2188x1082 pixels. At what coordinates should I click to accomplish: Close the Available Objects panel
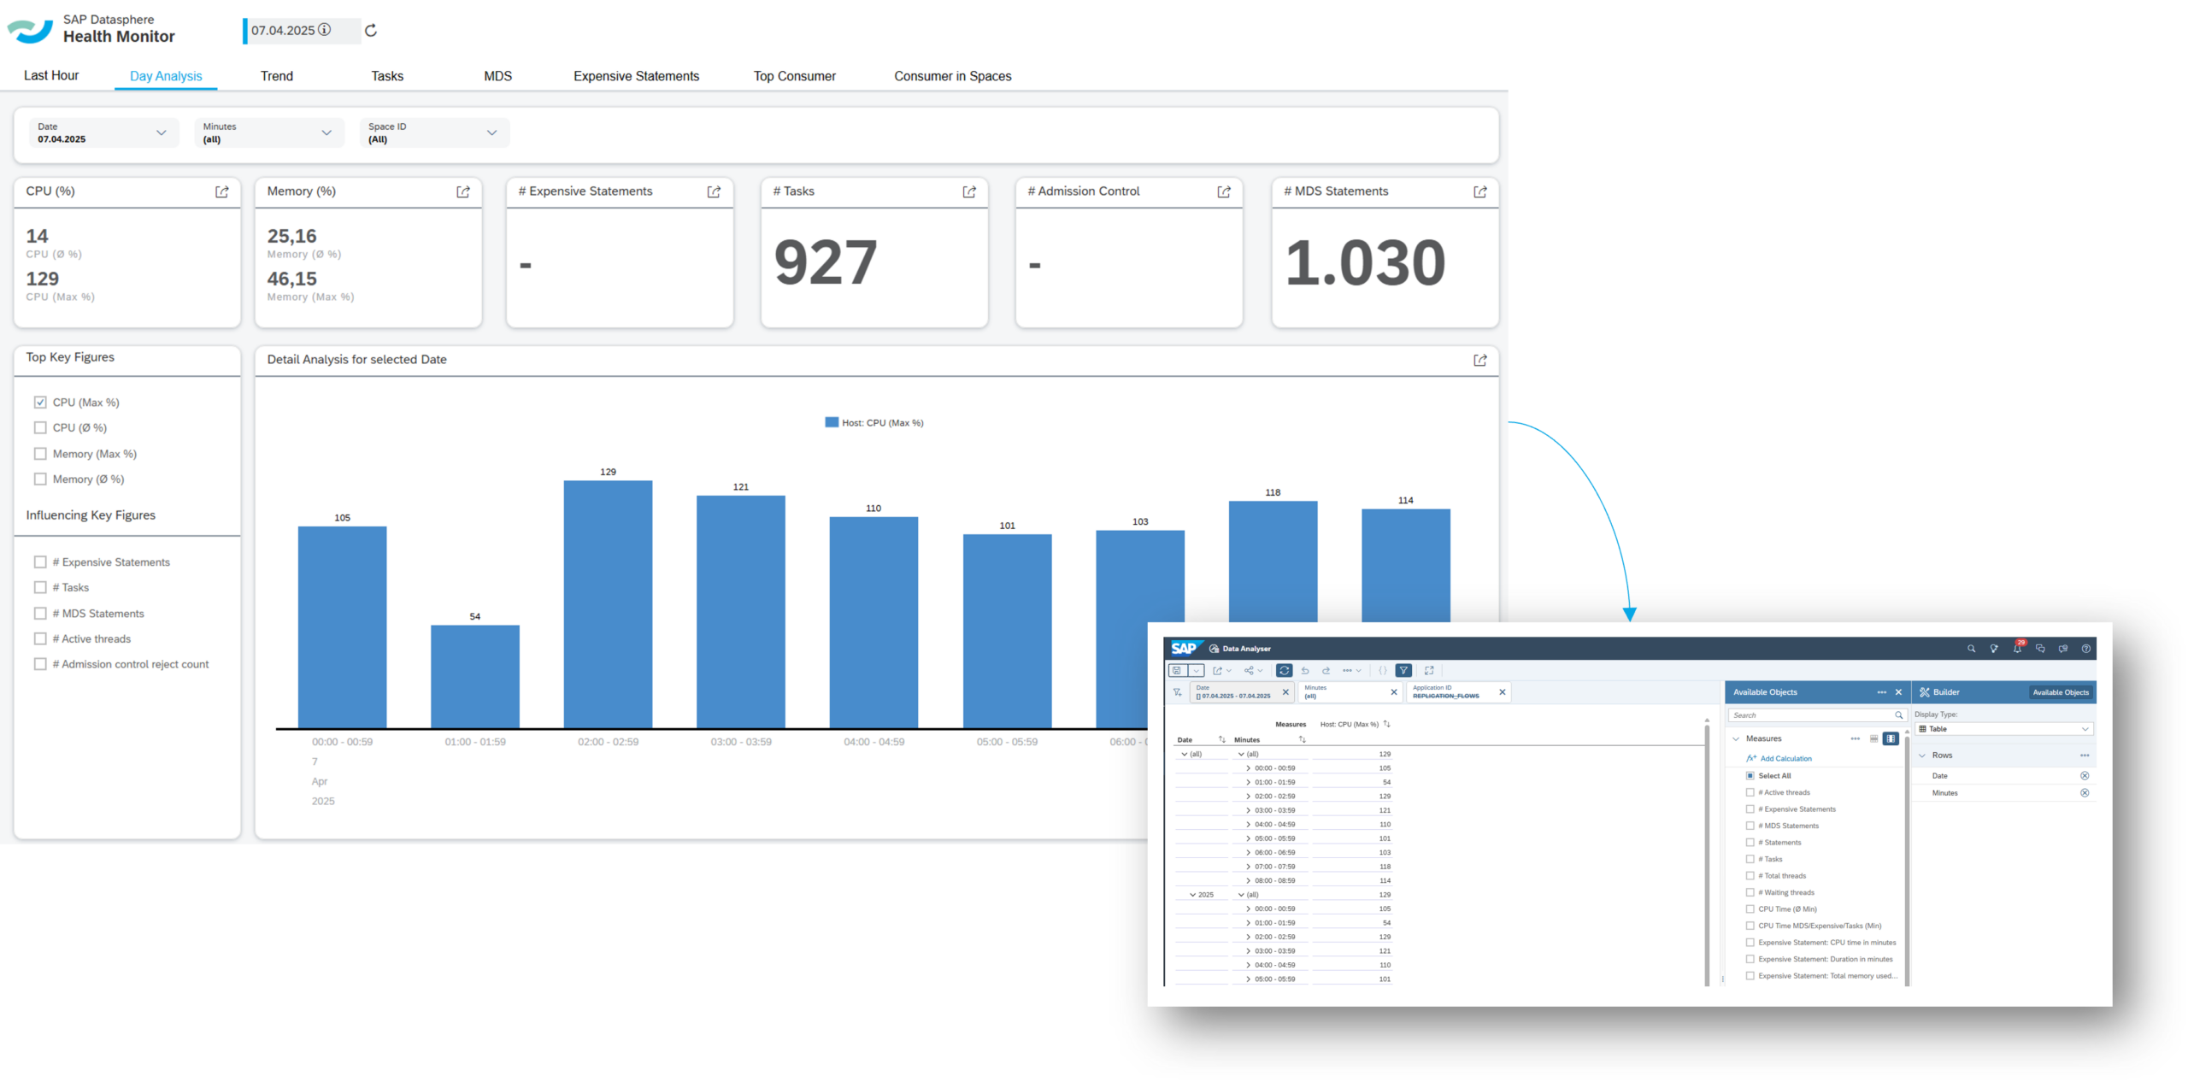1898,692
